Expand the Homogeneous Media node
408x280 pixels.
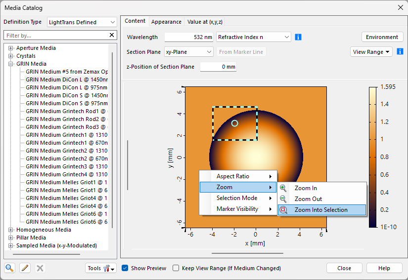(11, 230)
